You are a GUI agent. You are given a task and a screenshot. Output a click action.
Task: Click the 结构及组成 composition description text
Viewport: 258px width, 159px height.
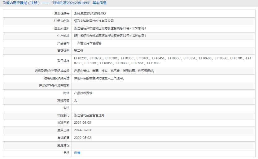[114, 71]
